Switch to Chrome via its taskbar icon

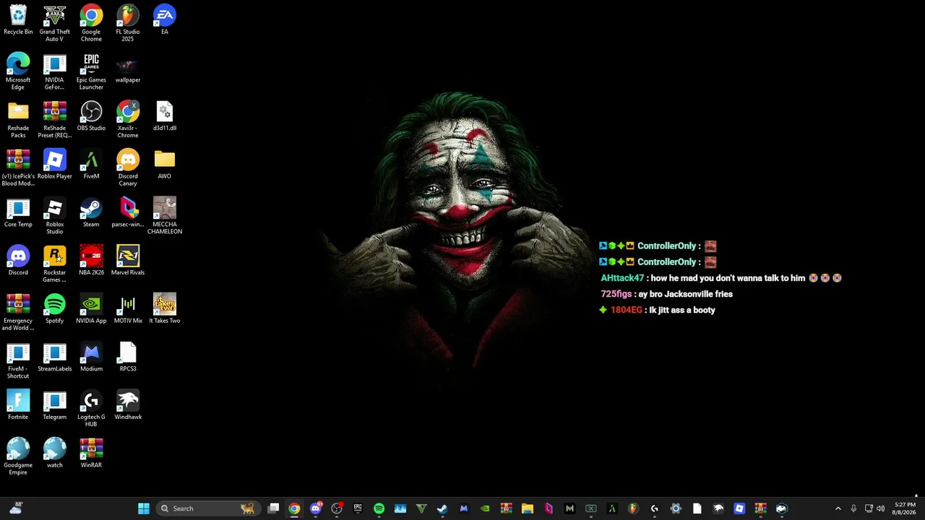coord(294,508)
